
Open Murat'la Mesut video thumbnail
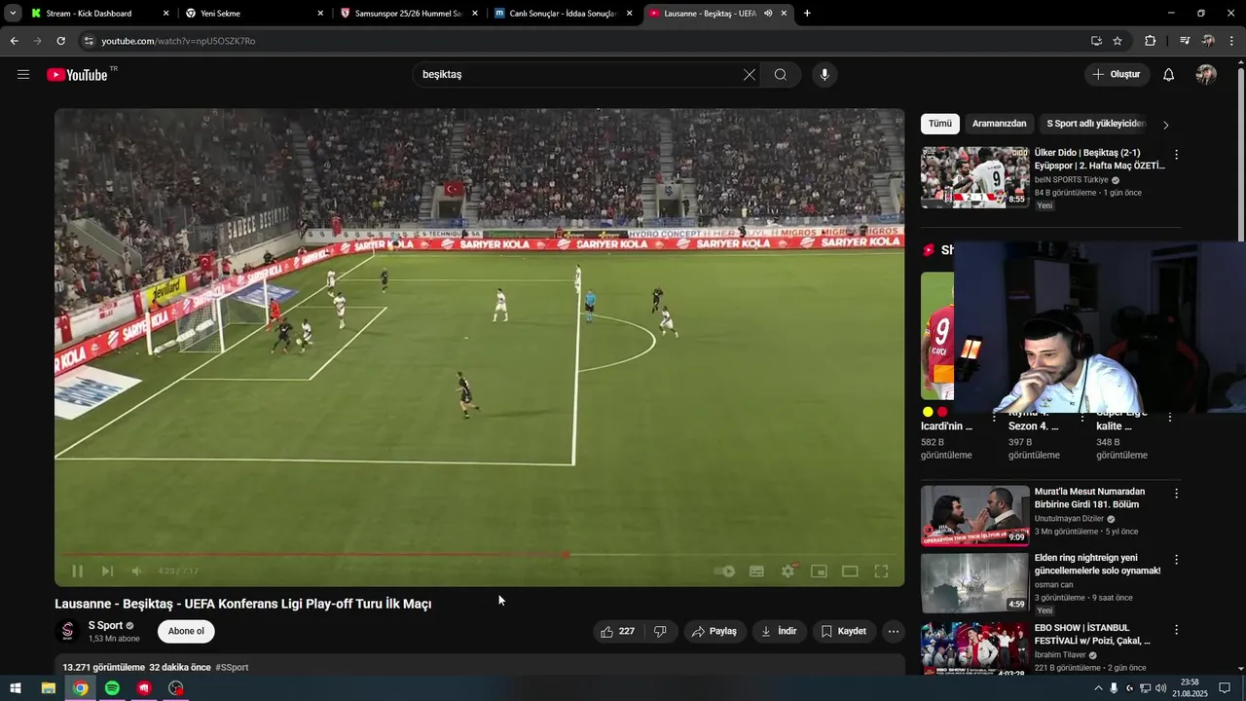tap(974, 516)
